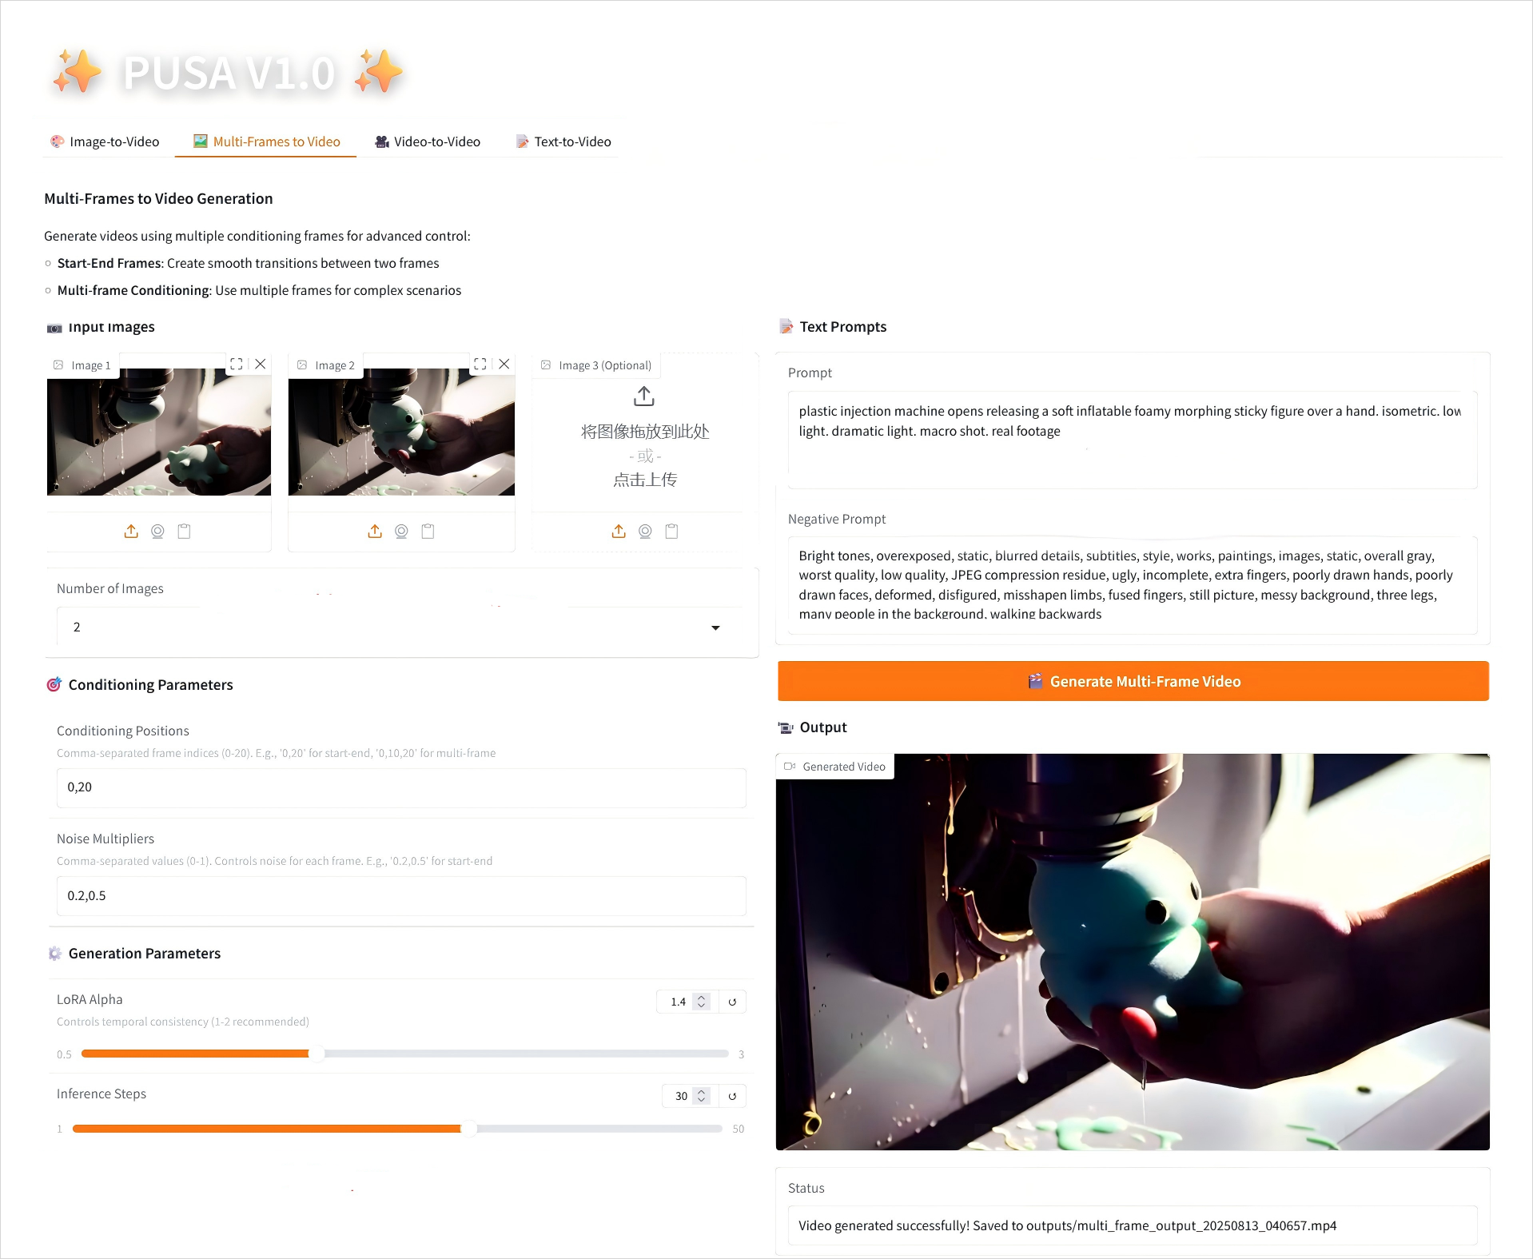Click upload icon under Image 3 (Optional)
This screenshot has width=1533, height=1259.
619,531
